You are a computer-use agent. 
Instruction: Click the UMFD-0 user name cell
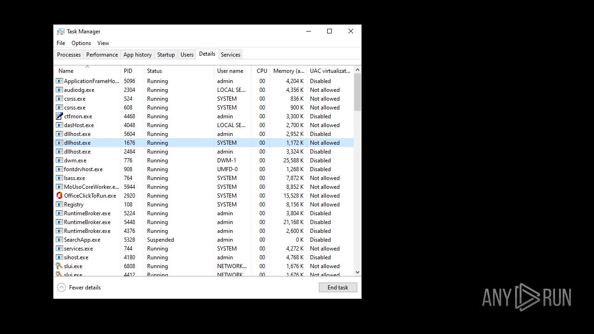(x=227, y=169)
